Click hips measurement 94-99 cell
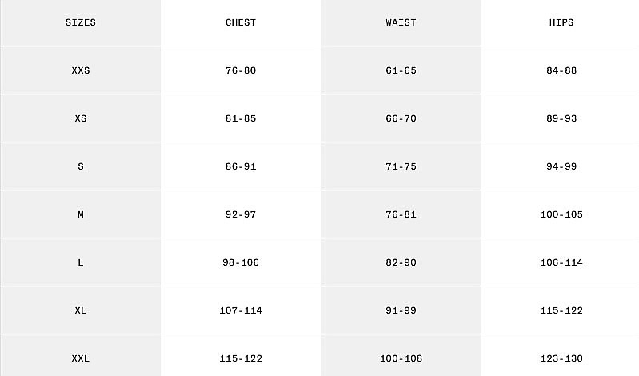 (561, 166)
